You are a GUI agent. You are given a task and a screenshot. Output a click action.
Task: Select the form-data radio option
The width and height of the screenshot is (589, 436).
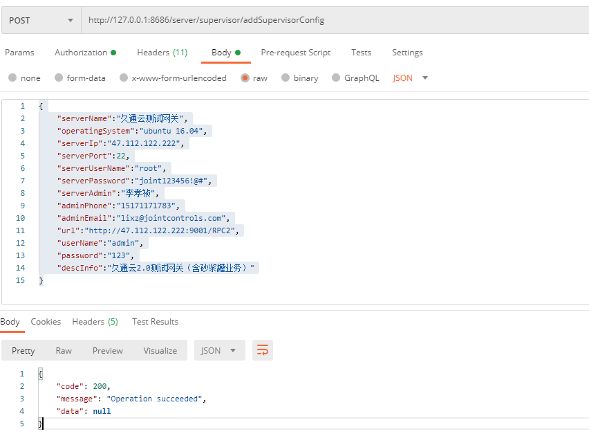[x=59, y=78]
